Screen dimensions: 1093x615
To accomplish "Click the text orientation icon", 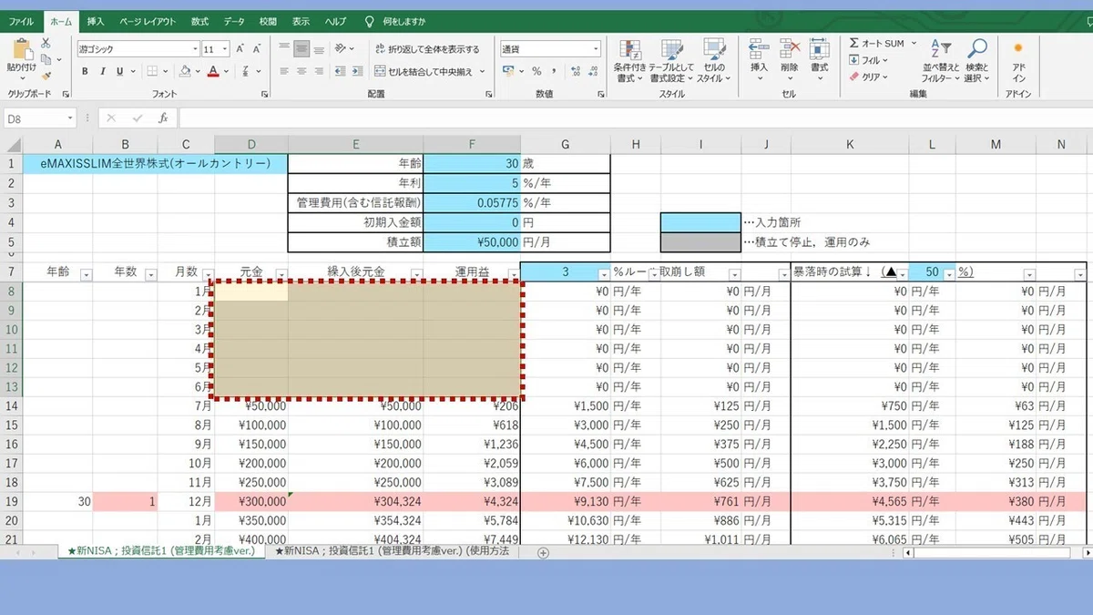I will coord(342,48).
